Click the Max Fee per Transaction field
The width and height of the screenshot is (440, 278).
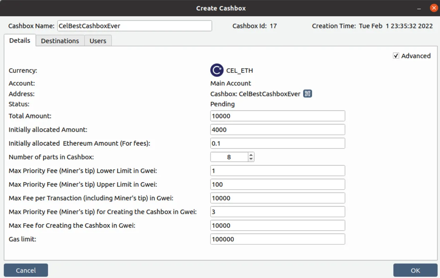278,198
